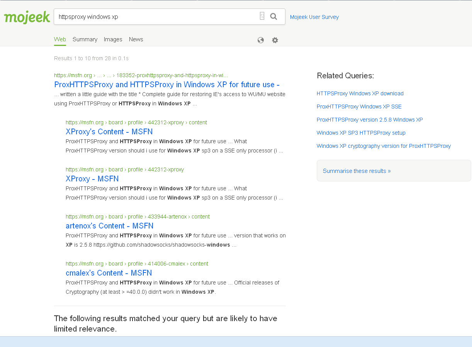This screenshot has height=347, width=472.
Task: Click snippet mentioning github.com/shadowsocks
Action: (176, 240)
